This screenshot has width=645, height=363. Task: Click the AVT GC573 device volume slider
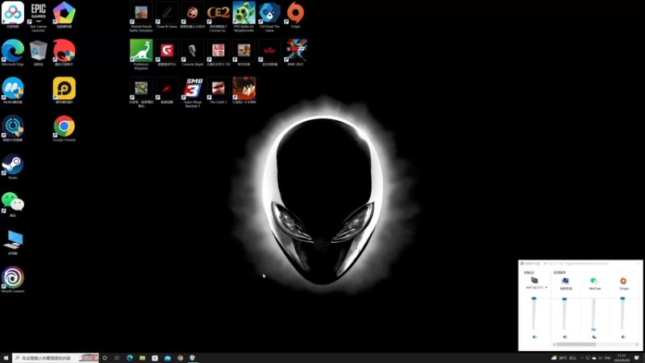tap(534, 314)
